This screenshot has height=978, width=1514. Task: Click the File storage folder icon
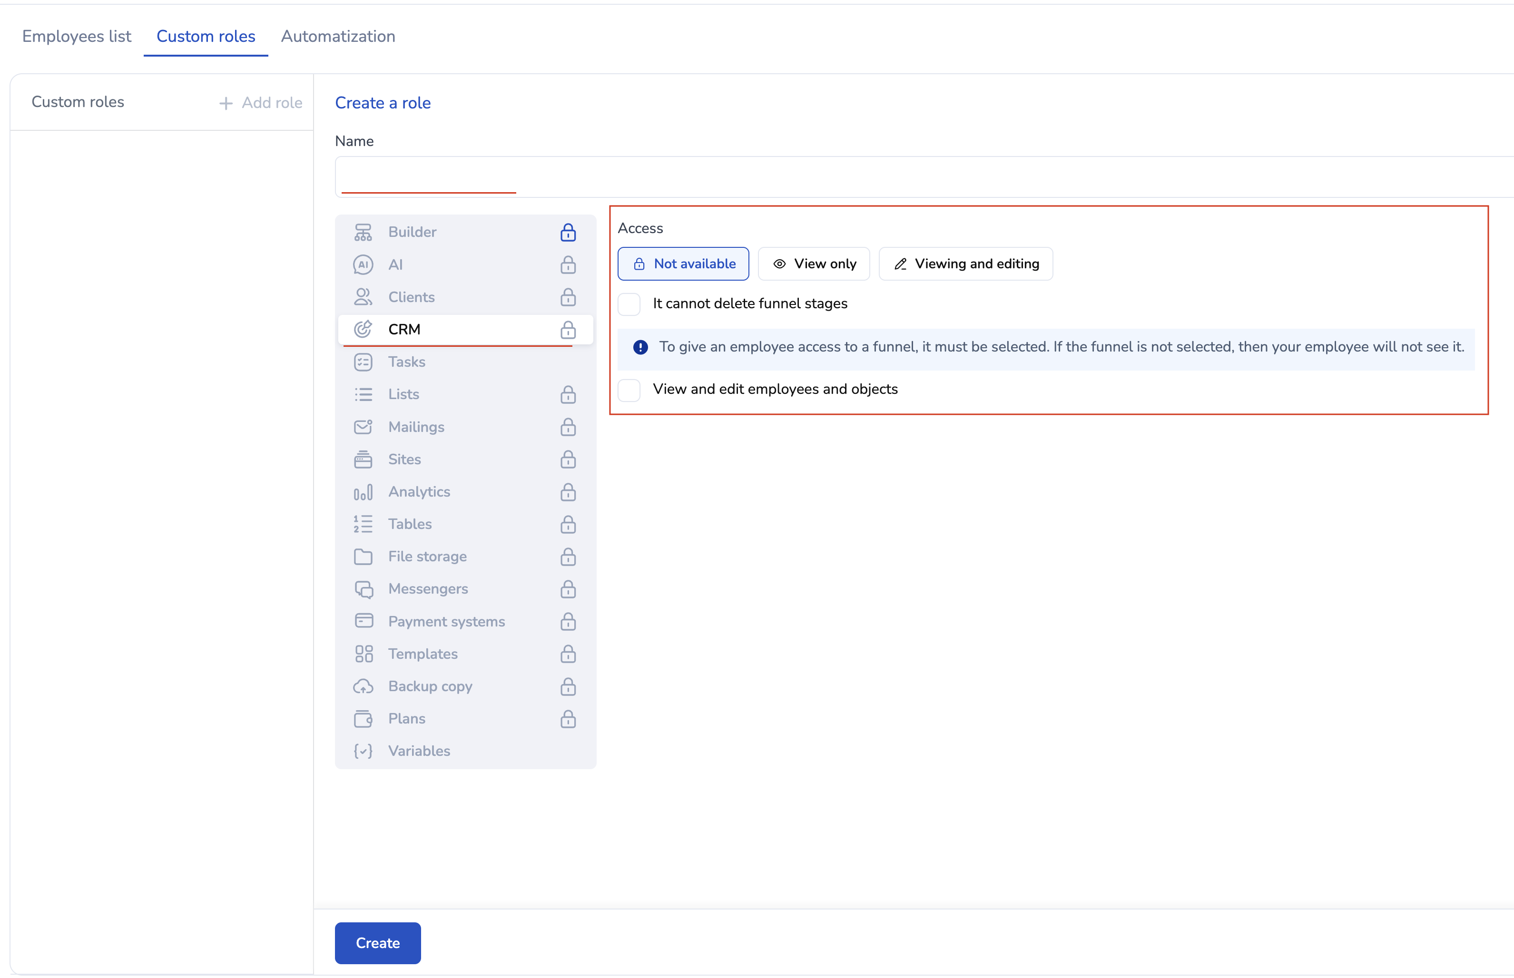[x=363, y=557]
